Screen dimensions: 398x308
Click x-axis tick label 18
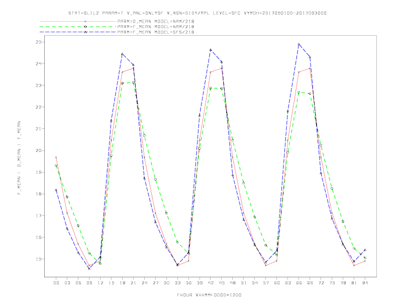[x=122, y=283]
